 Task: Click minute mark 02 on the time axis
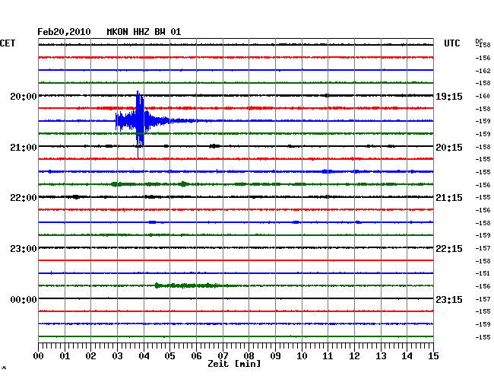click(90, 355)
